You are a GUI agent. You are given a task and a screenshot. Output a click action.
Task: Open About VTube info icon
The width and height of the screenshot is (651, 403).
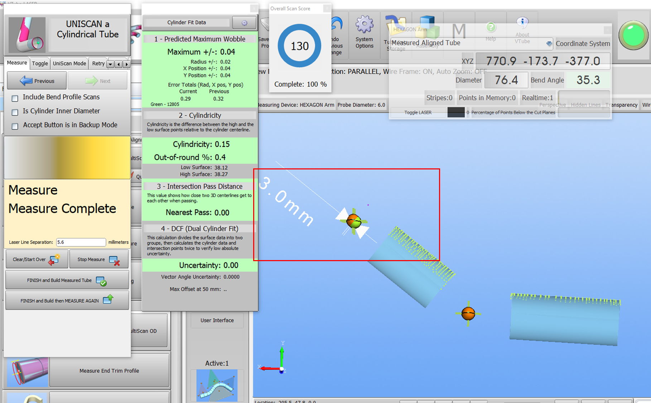(x=522, y=22)
